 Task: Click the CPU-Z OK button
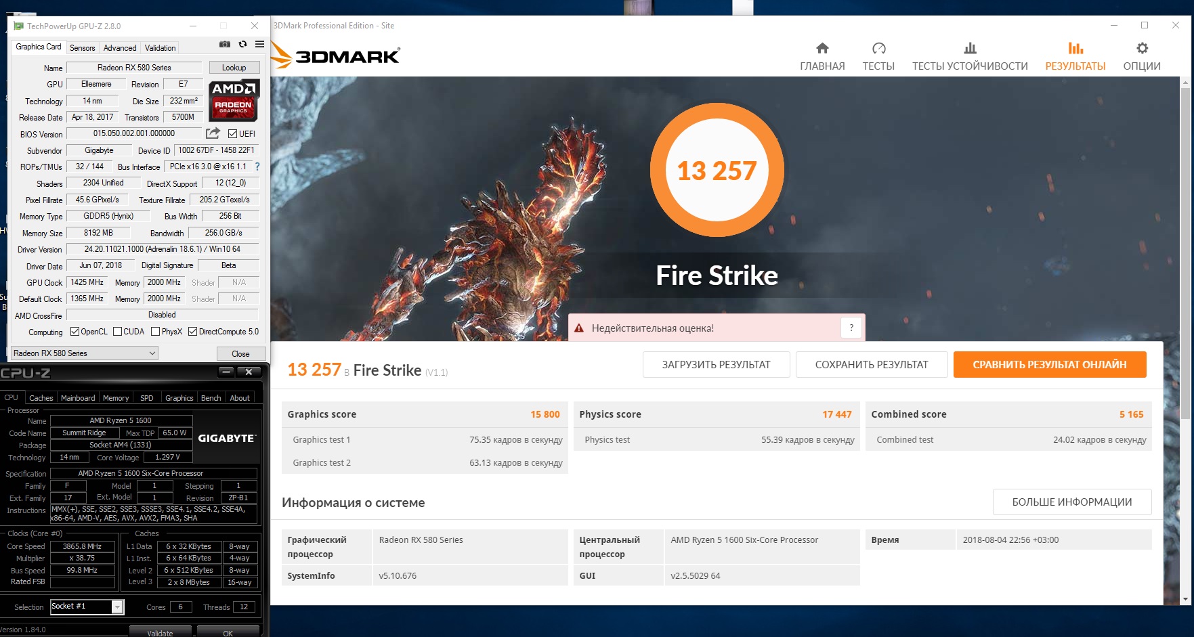click(228, 632)
